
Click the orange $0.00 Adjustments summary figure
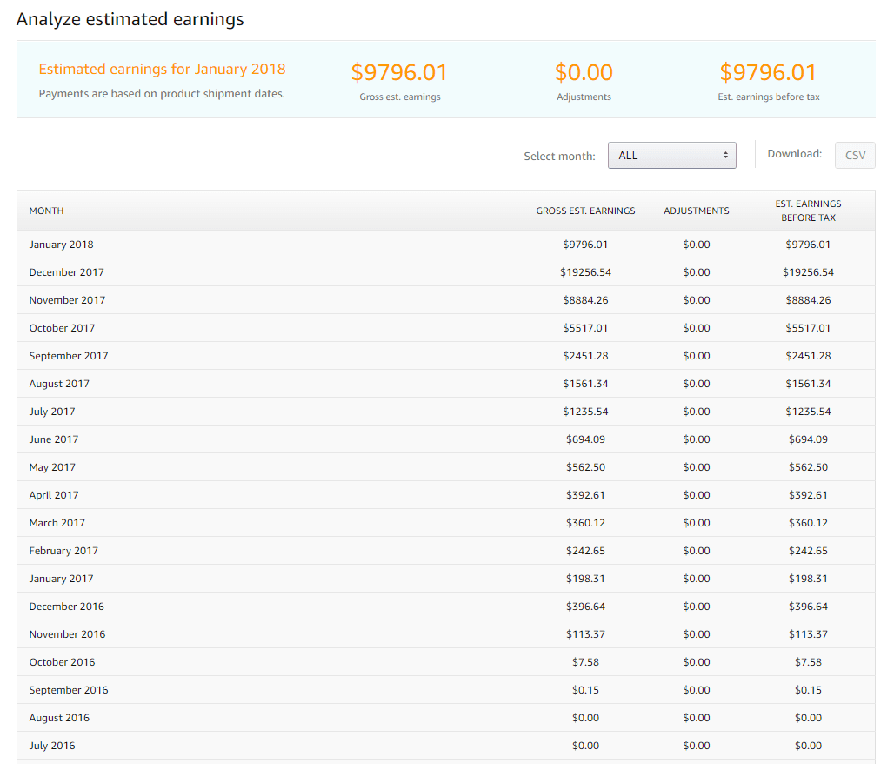click(584, 72)
